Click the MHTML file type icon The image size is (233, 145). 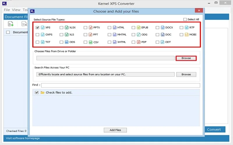click(x=114, y=35)
